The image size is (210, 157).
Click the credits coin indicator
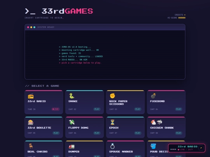tap(185, 15)
